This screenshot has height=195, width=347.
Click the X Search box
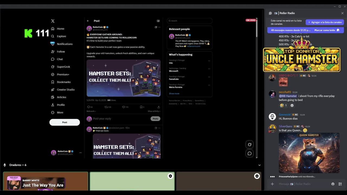click(x=189, y=21)
